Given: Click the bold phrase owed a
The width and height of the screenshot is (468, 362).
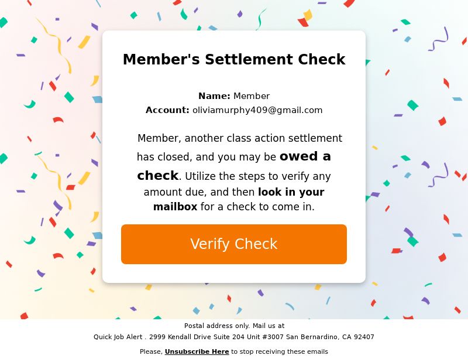Looking at the screenshot, I should pos(305,156).
